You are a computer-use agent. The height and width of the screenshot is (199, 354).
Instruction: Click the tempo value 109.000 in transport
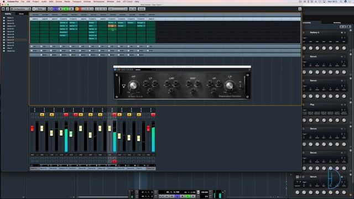click(x=204, y=192)
